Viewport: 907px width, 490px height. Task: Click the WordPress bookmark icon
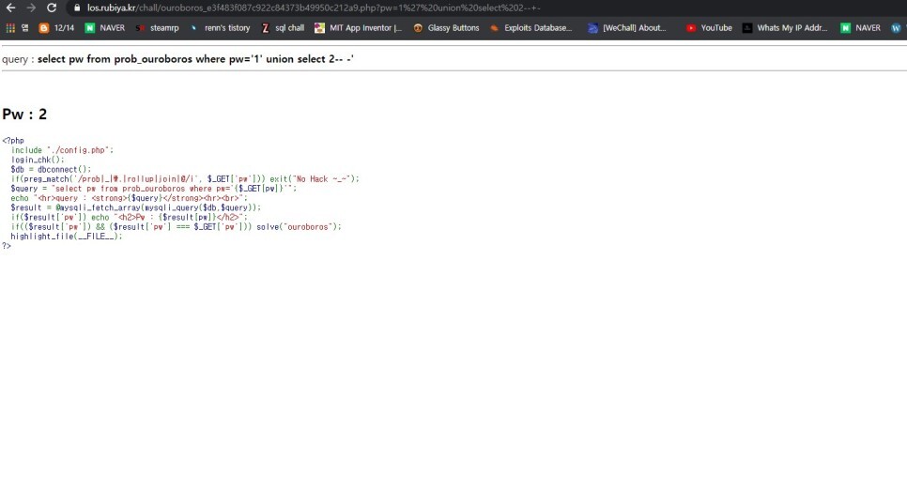click(896, 28)
